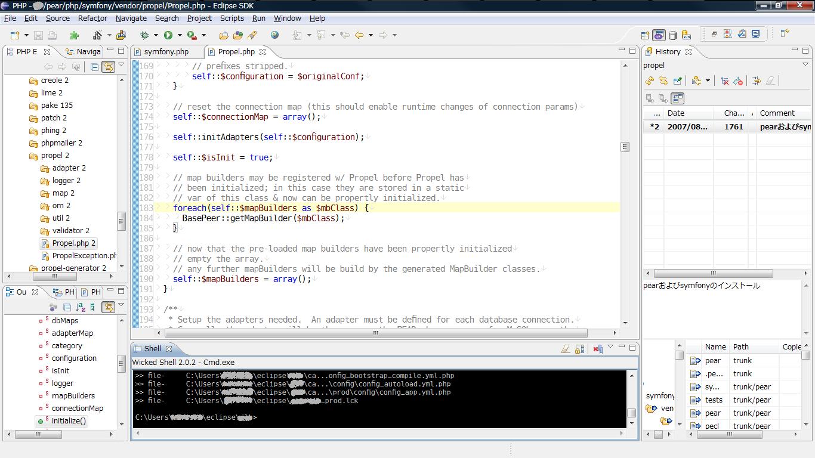Click the Open Perspective icon

pyautogui.click(x=645, y=35)
